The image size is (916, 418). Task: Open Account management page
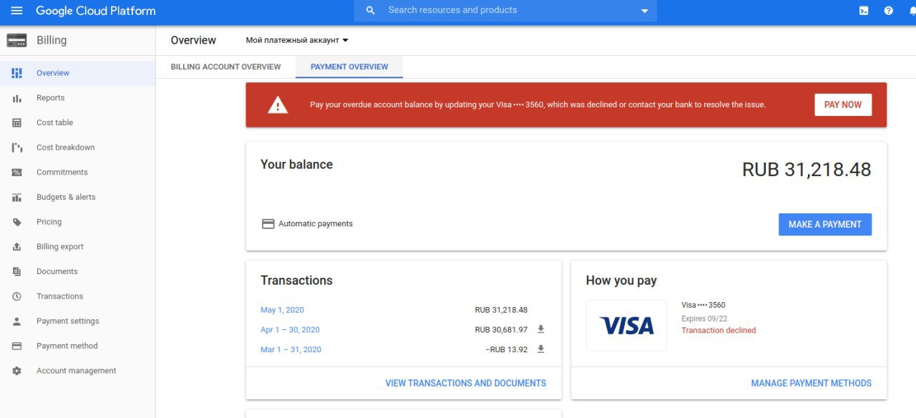tap(77, 371)
